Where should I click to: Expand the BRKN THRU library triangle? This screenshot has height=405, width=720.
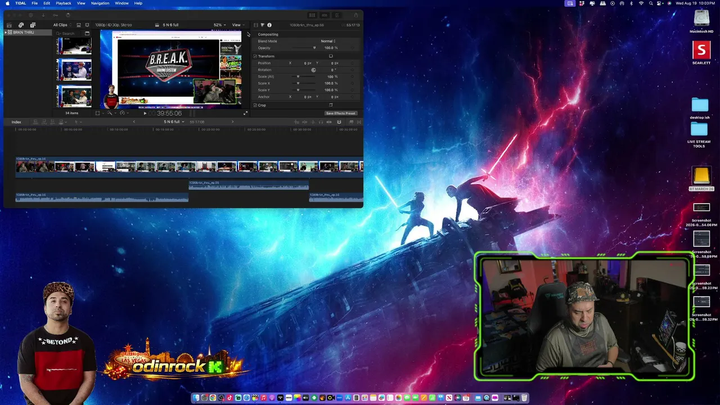click(x=5, y=33)
